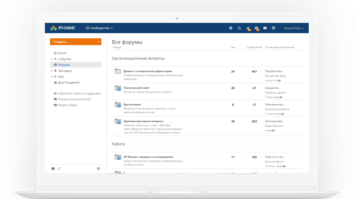The image size is (356, 199).
Task: Click the pop-out arrow icon in sidebar footer
Action: tap(59, 169)
